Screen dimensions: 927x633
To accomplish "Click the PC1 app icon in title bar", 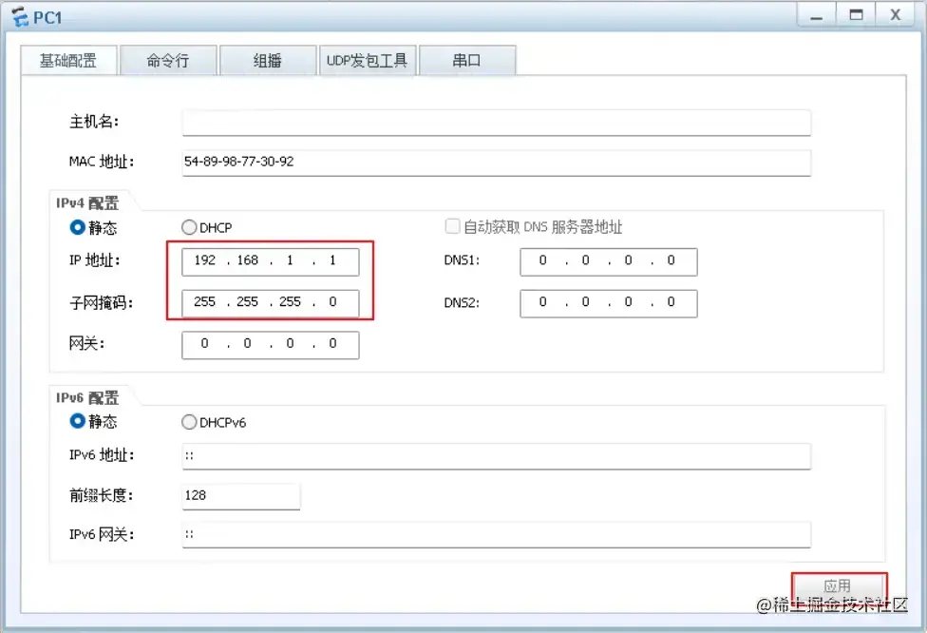I will pos(20,16).
